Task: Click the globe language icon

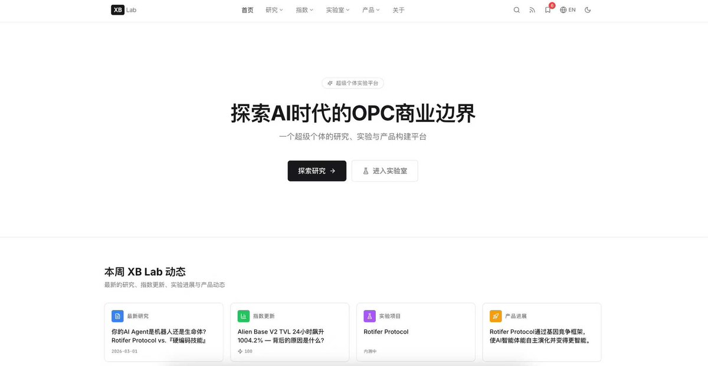Action: pos(563,10)
